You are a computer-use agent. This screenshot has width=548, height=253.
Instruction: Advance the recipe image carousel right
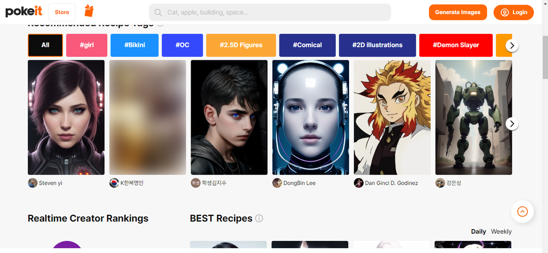512,123
